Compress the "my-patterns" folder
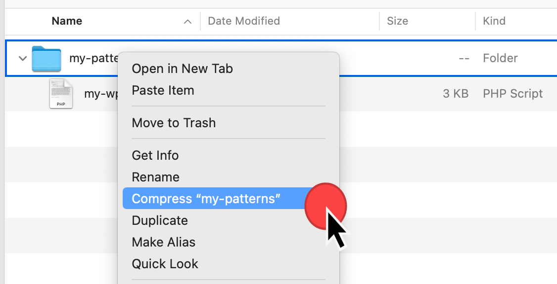 206,199
